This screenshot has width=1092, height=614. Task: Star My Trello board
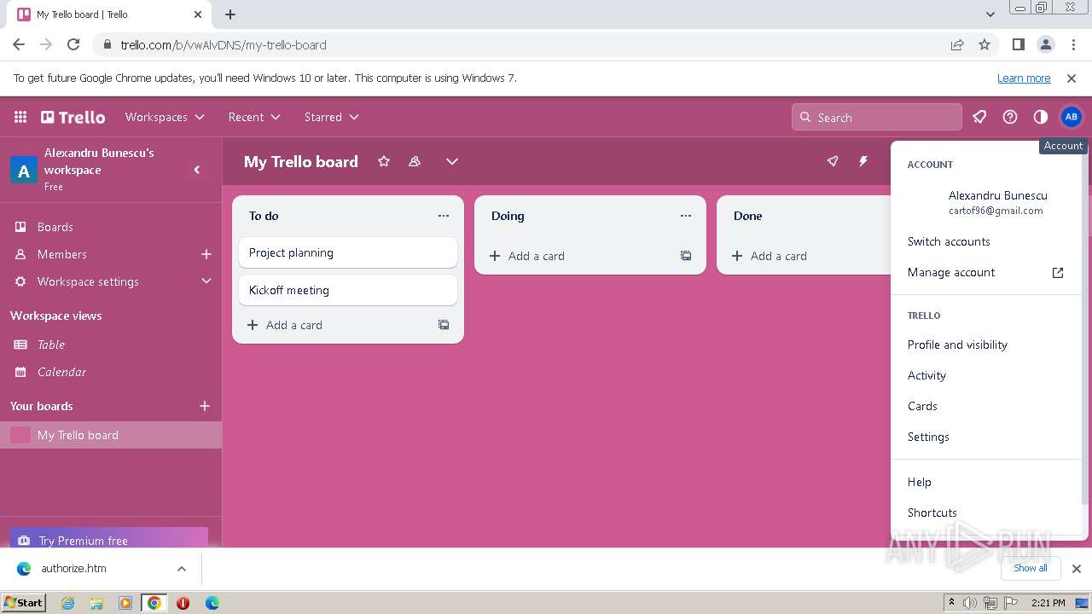point(384,161)
